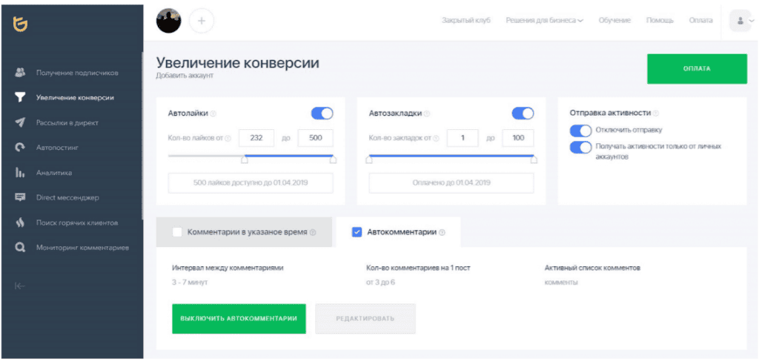Image resolution: width=759 pixels, height=362 pixels.
Task: Click the РЕДАКТИРОВАТЬ button
Action: 365,319
